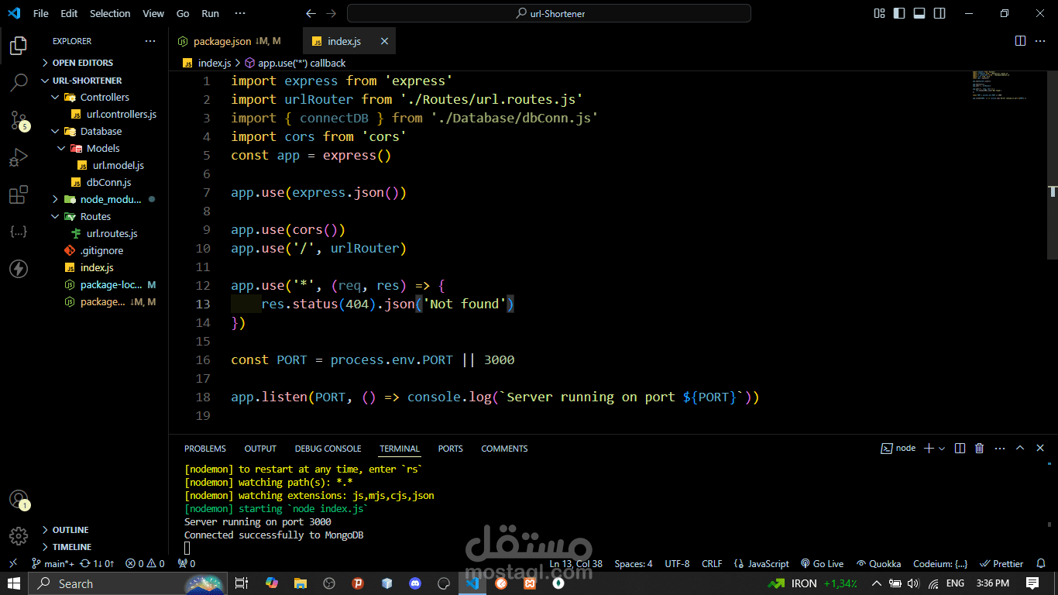The width and height of the screenshot is (1058, 595).
Task: Toggle the Primary Side Bar visibility
Action: (x=899, y=13)
